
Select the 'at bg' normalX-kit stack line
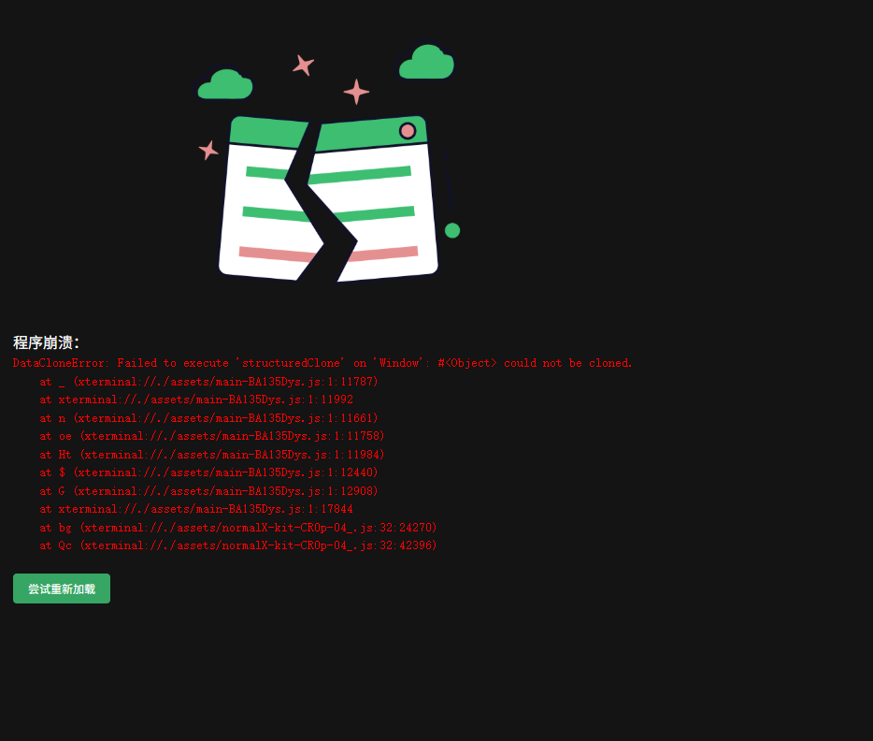(238, 528)
